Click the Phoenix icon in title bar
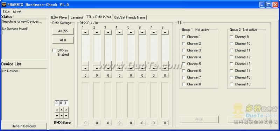Viewport: 280px width, 131px height. pos(4,5)
